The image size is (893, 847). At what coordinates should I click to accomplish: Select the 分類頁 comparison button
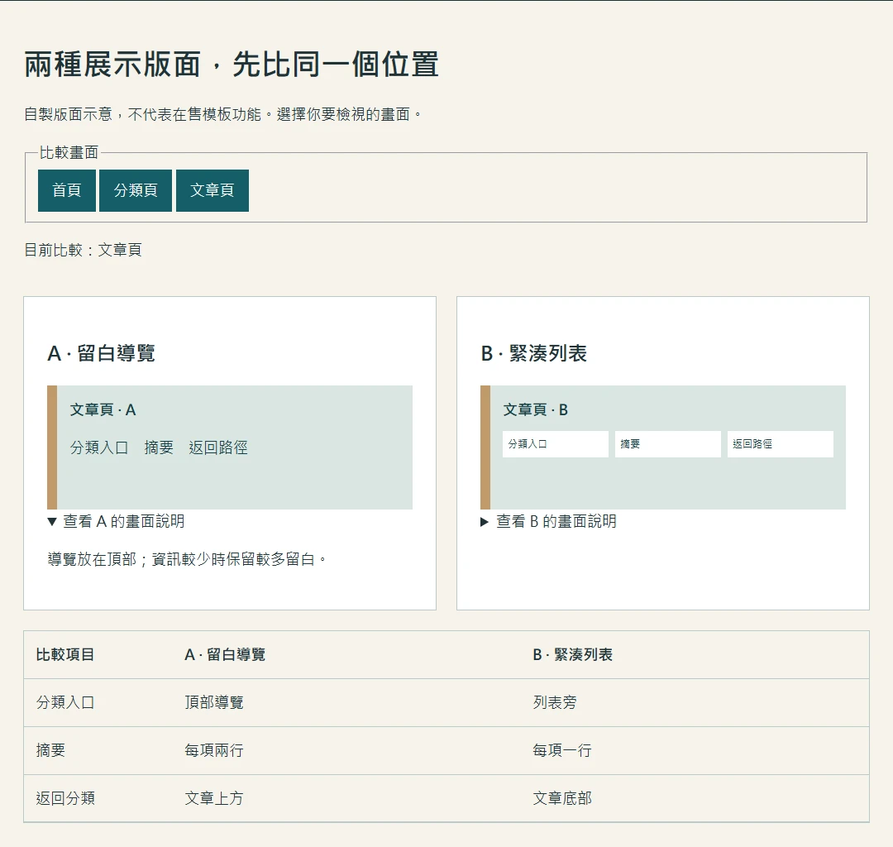[136, 190]
